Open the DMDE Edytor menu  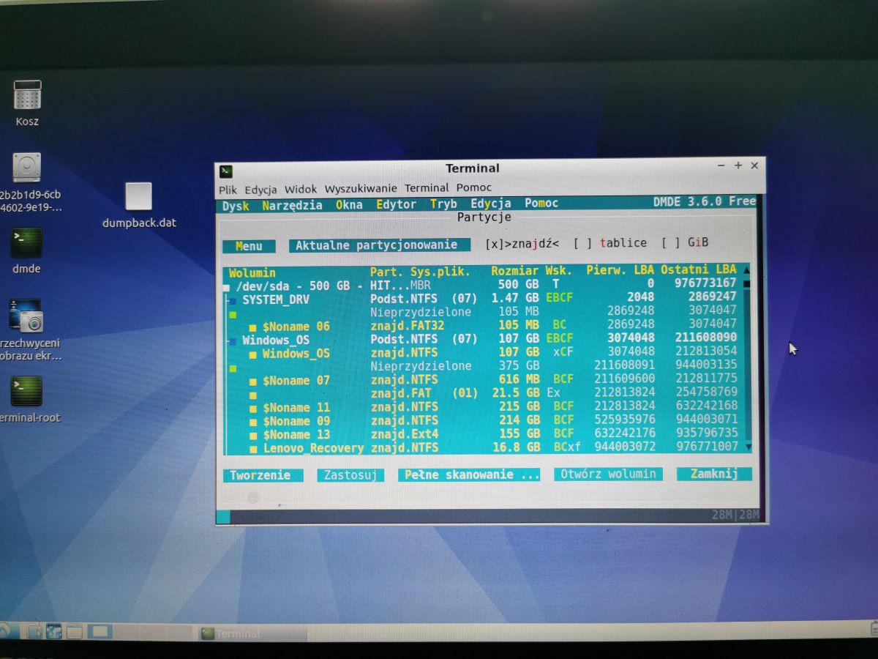point(396,205)
